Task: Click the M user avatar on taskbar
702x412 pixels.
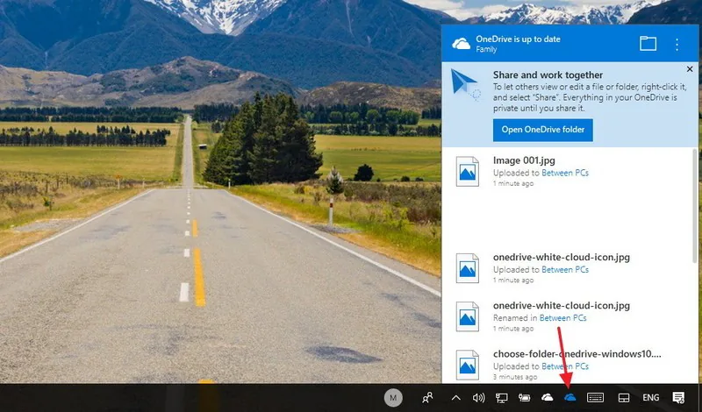Action: click(x=393, y=397)
